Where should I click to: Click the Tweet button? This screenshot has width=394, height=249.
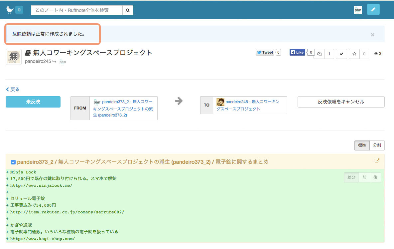pyautogui.click(x=265, y=52)
